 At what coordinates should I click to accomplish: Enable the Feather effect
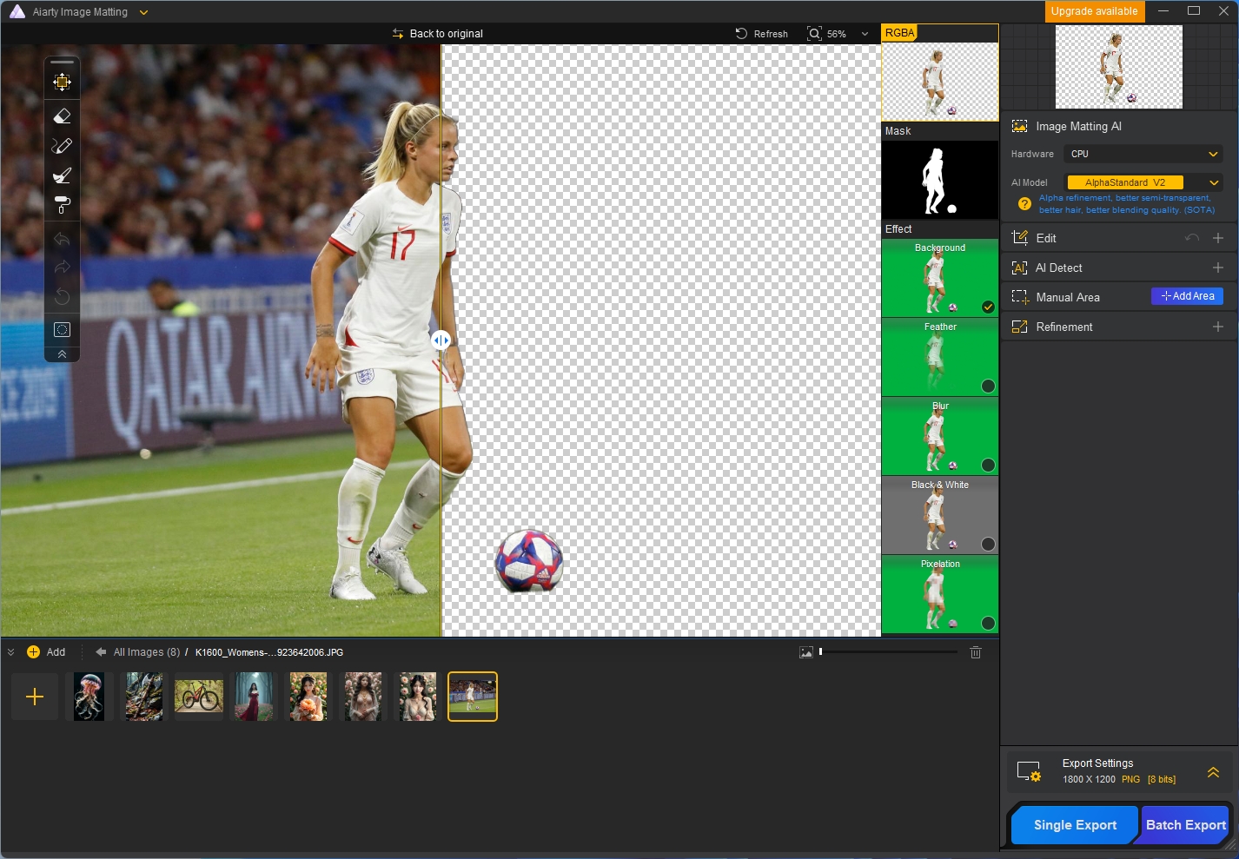(988, 386)
